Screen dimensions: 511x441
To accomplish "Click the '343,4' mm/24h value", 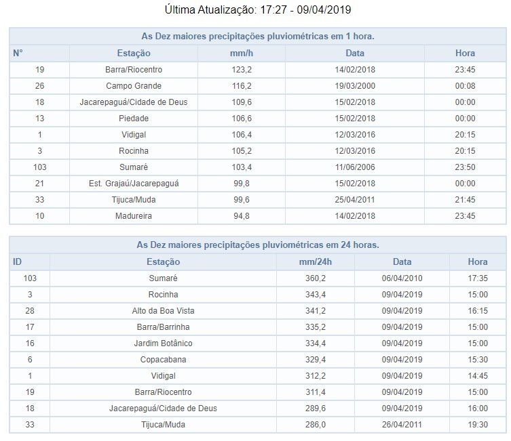I will point(316,295).
